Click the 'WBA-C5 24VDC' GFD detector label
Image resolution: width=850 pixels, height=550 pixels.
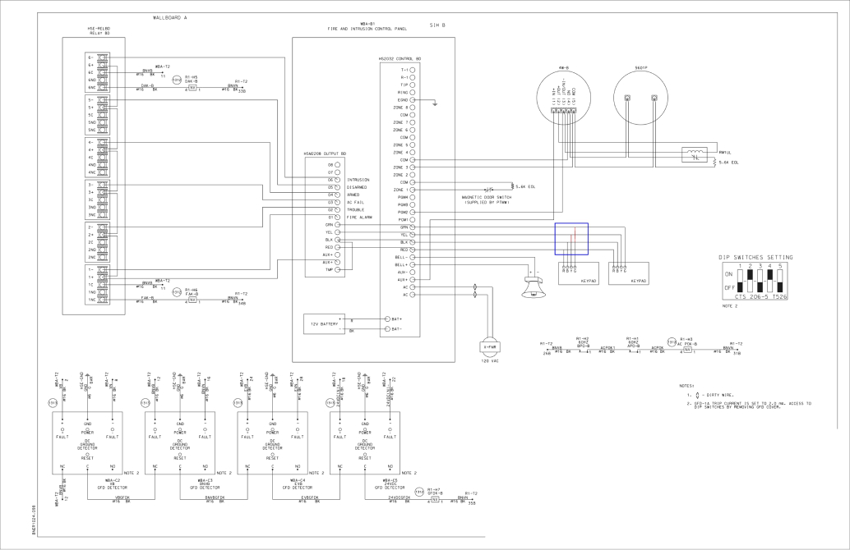point(390,484)
